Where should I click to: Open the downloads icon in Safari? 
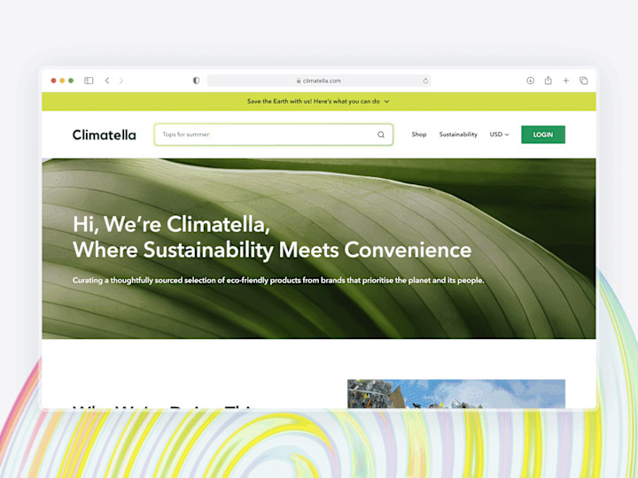[x=530, y=81]
